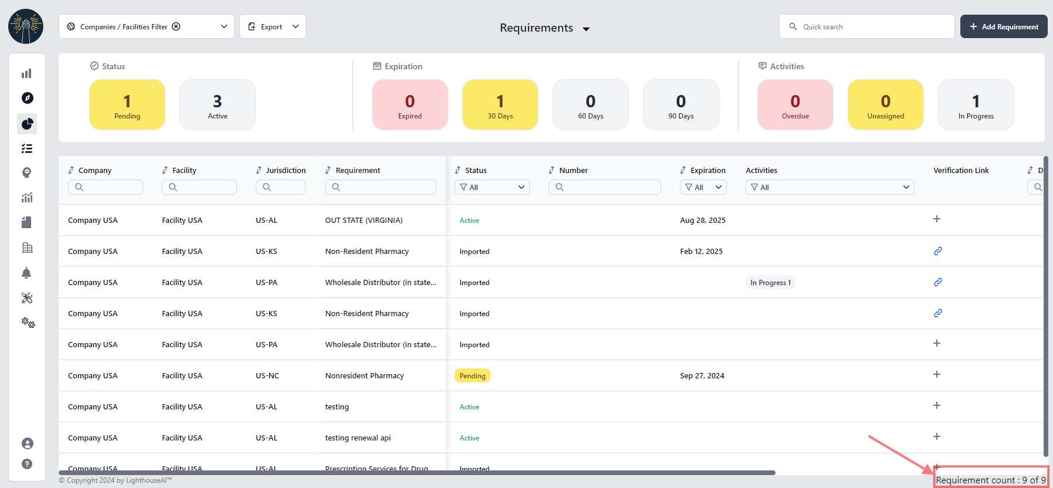Open the Activities filter dropdown
This screenshot has height=488, width=1053.
829,187
